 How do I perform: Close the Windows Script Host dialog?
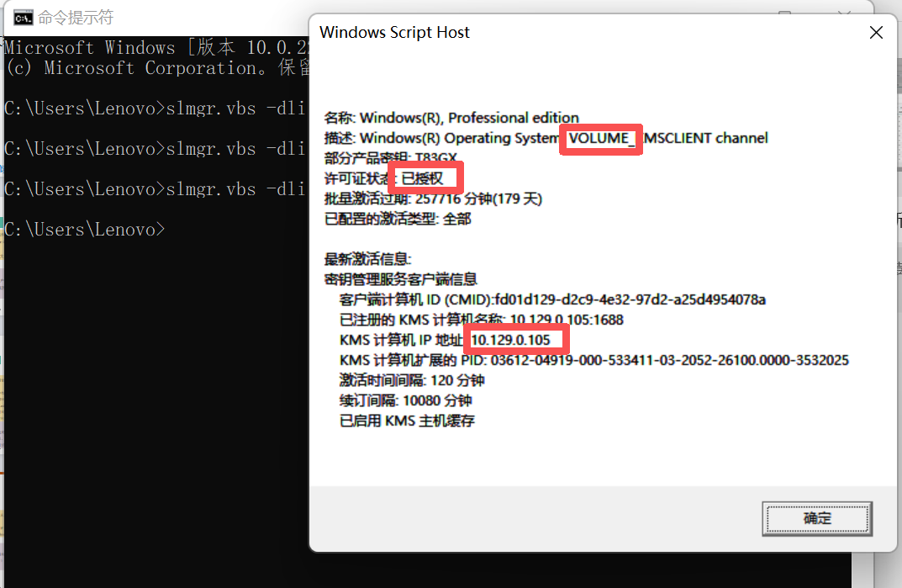pos(875,33)
